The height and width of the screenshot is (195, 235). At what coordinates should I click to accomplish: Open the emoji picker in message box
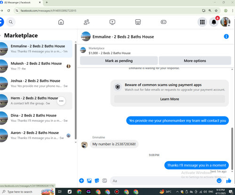point(219,180)
